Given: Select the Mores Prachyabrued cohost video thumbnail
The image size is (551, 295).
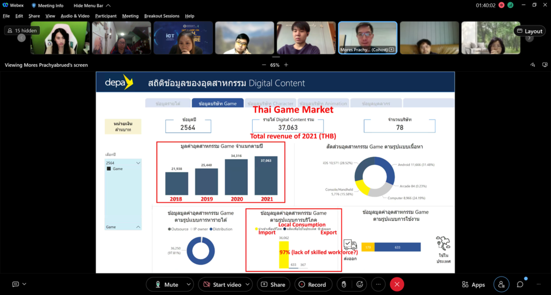Looking at the screenshot, I should pyautogui.click(x=367, y=37).
